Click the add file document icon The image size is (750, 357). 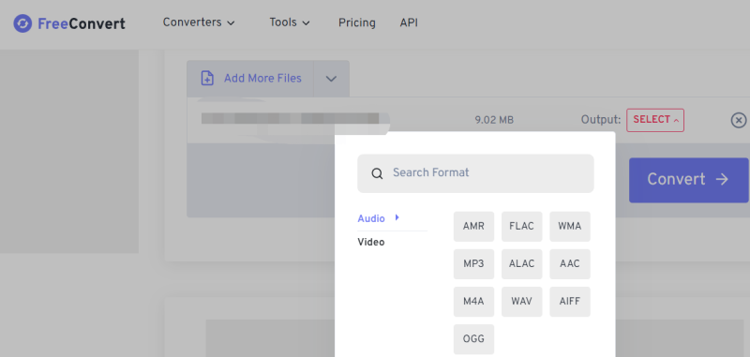(x=206, y=79)
